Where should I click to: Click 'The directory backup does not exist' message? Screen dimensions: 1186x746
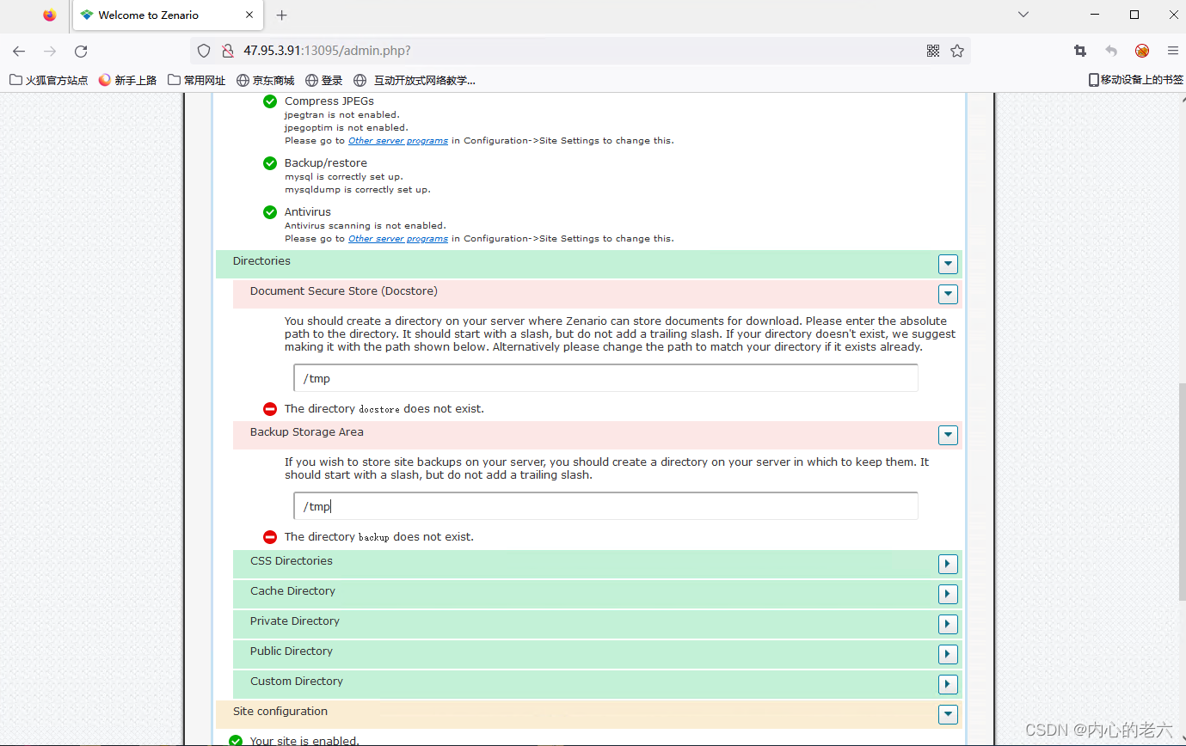click(379, 537)
